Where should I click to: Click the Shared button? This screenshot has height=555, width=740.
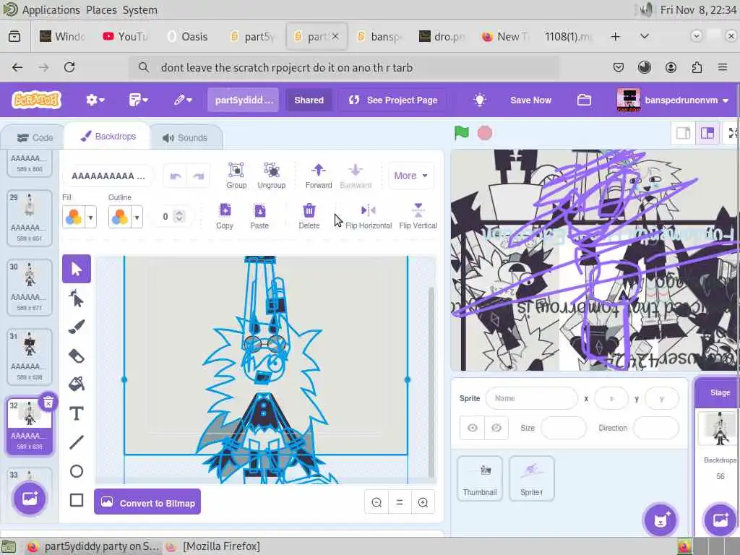pyautogui.click(x=309, y=100)
